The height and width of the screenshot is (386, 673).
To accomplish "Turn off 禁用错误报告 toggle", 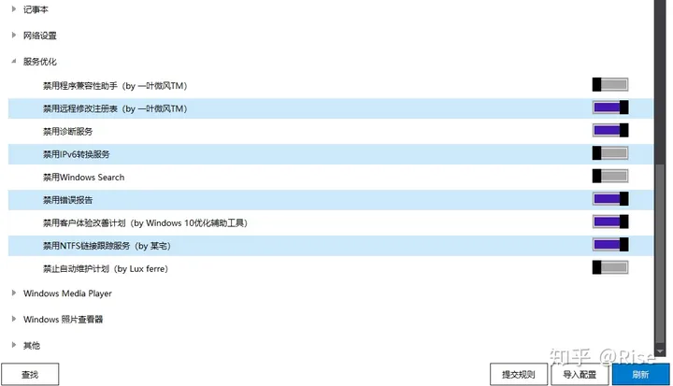I will tap(610, 199).
